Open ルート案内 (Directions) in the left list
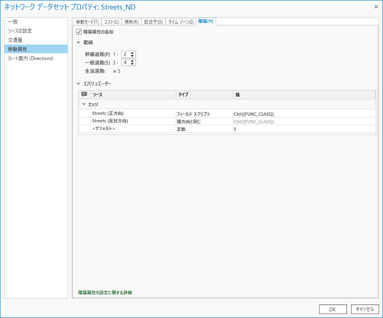Viewport: 383px width, 318px height. pos(31,58)
